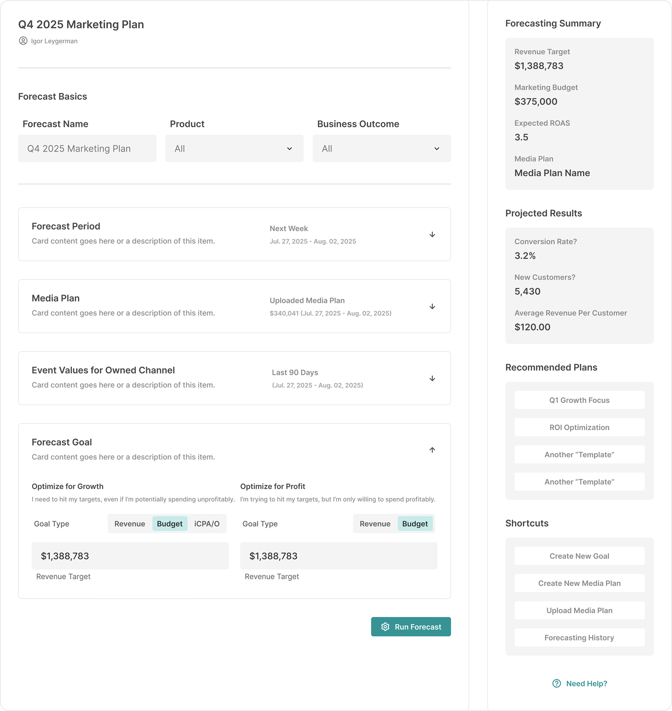
Task: Select Revenue goal type under Optimize for Growth
Action: pyautogui.click(x=130, y=524)
